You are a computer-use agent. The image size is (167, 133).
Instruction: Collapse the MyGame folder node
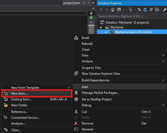pos(101,27)
